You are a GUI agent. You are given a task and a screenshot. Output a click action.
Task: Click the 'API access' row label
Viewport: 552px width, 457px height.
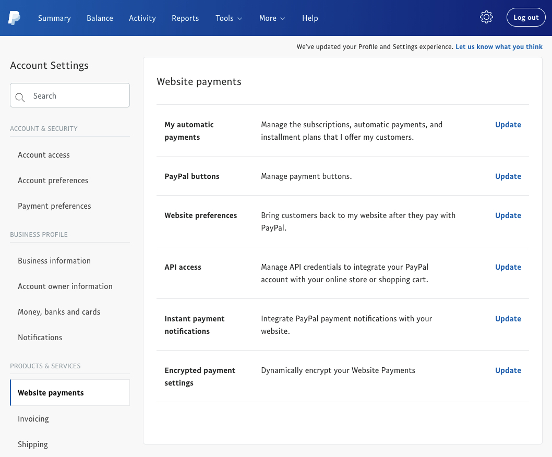183,267
